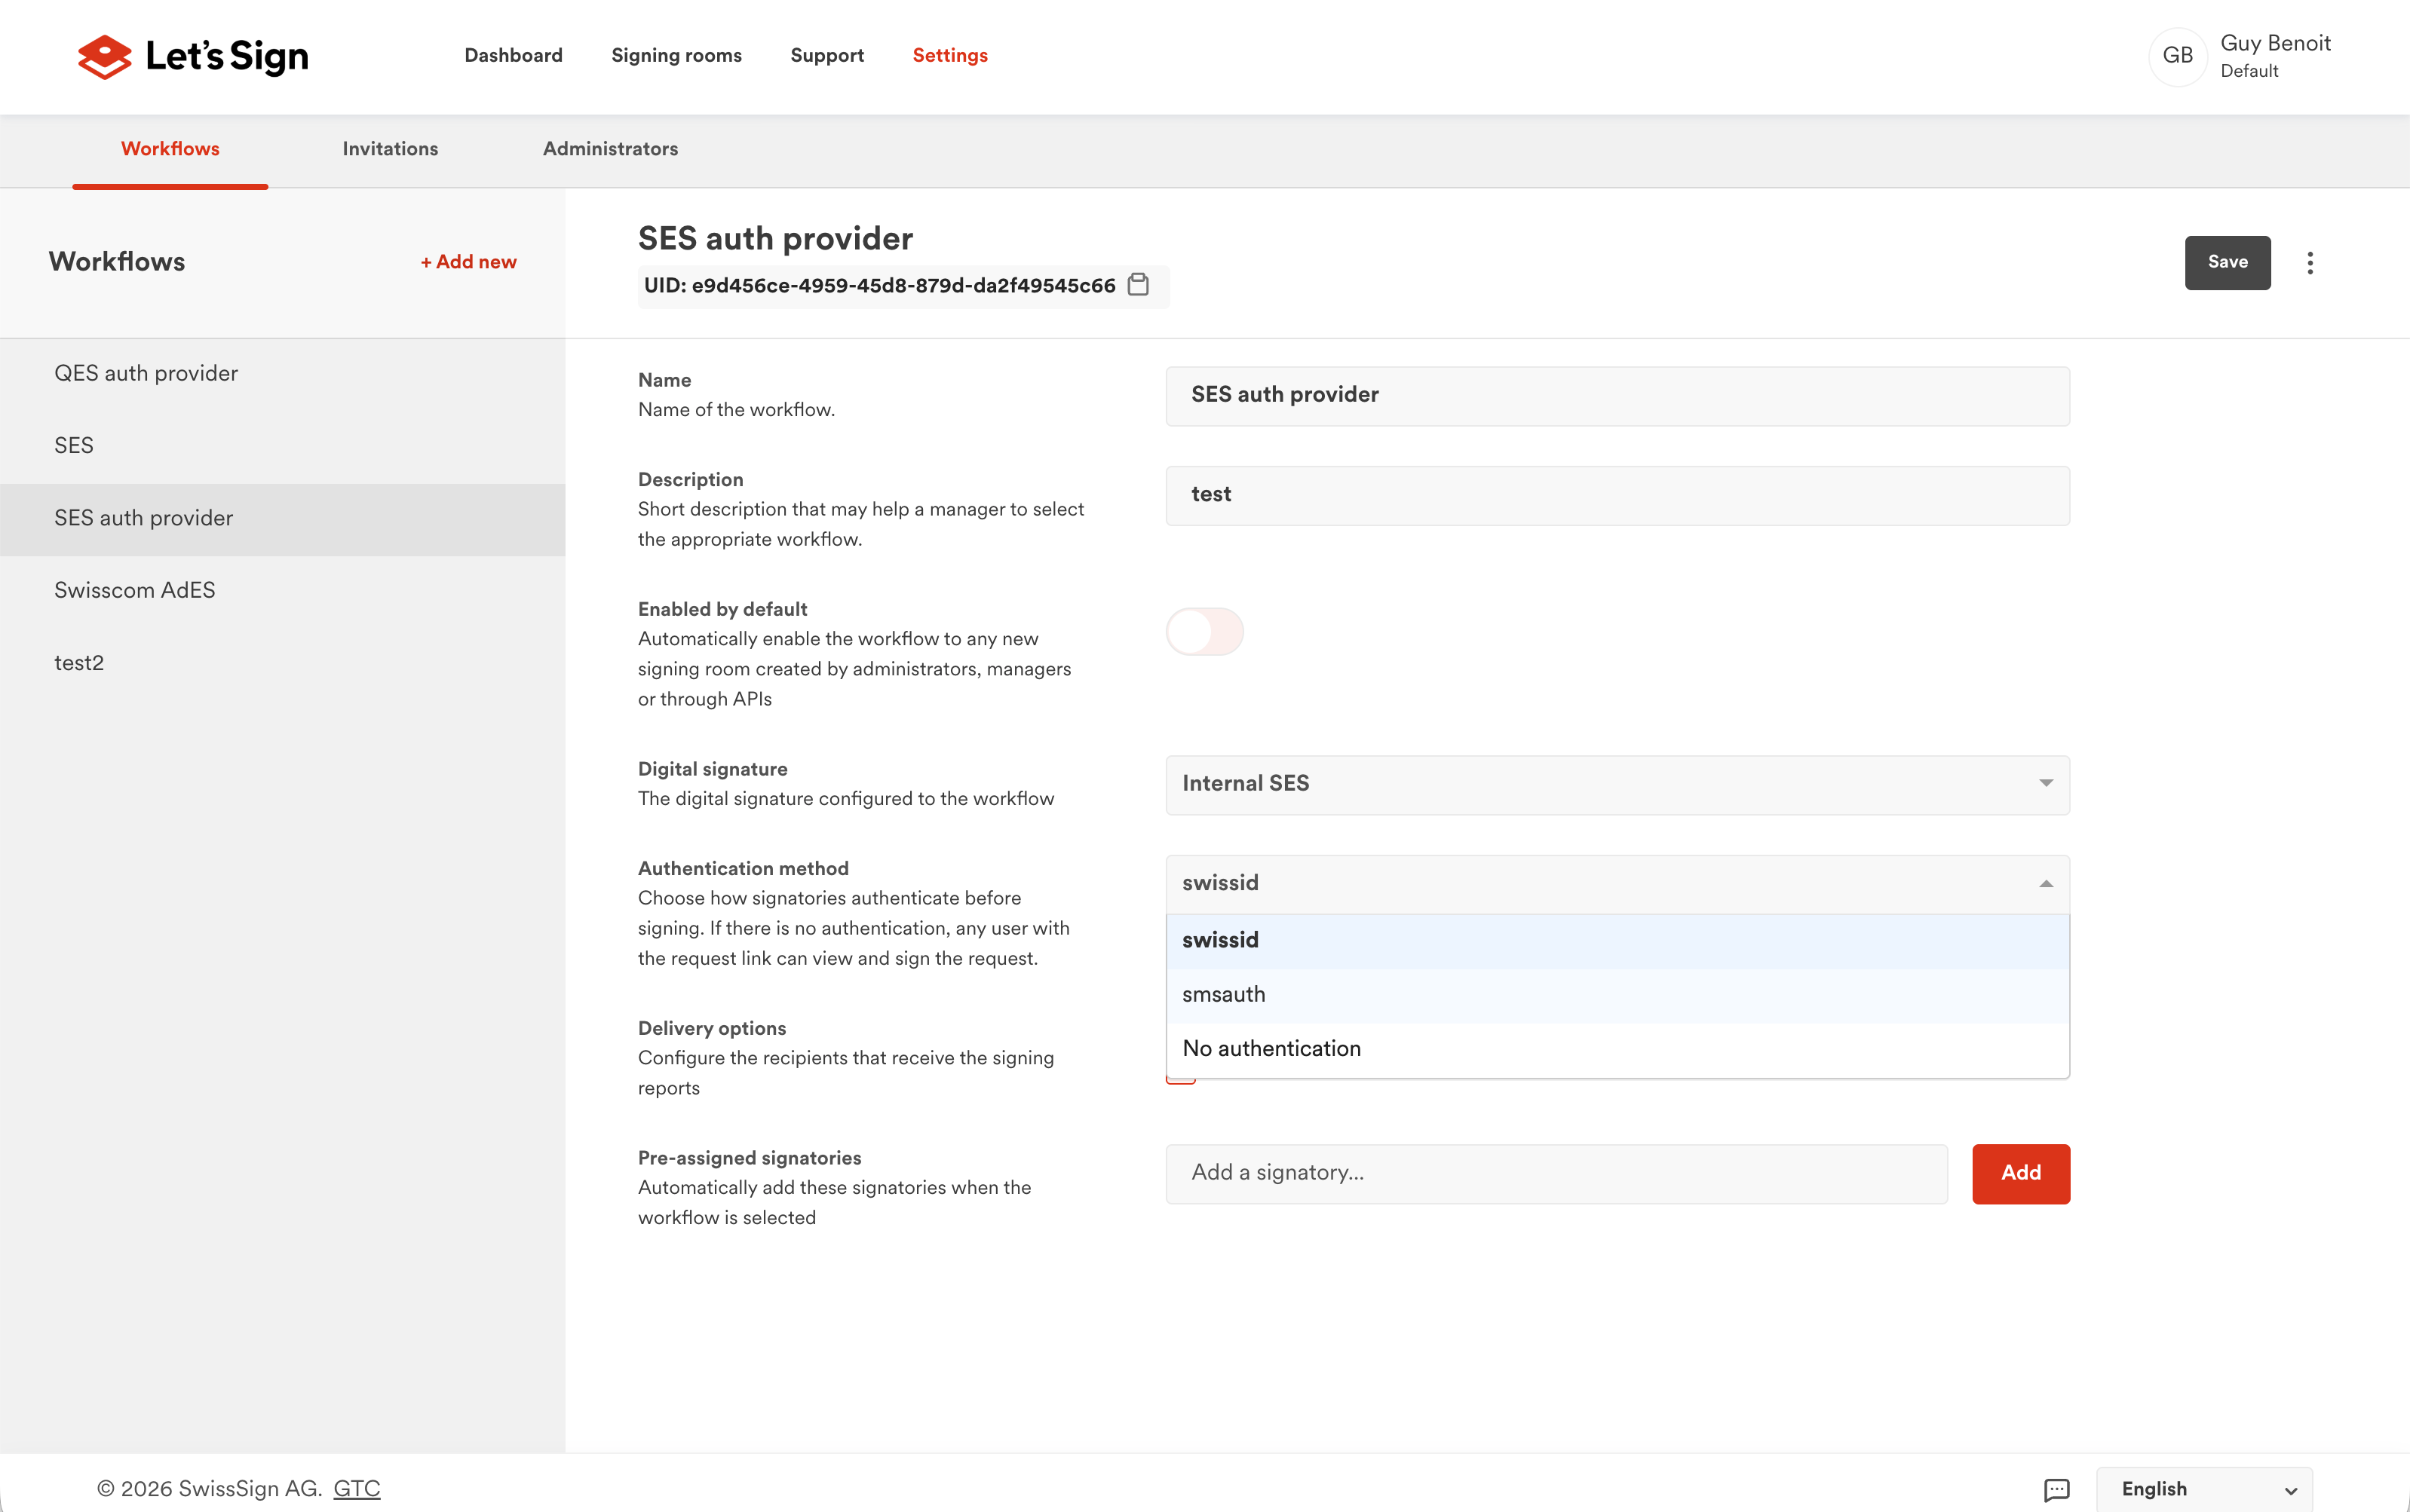Open the feedback chat icon in footer
Image resolution: width=2410 pixels, height=1512 pixels.
[x=2056, y=1489]
